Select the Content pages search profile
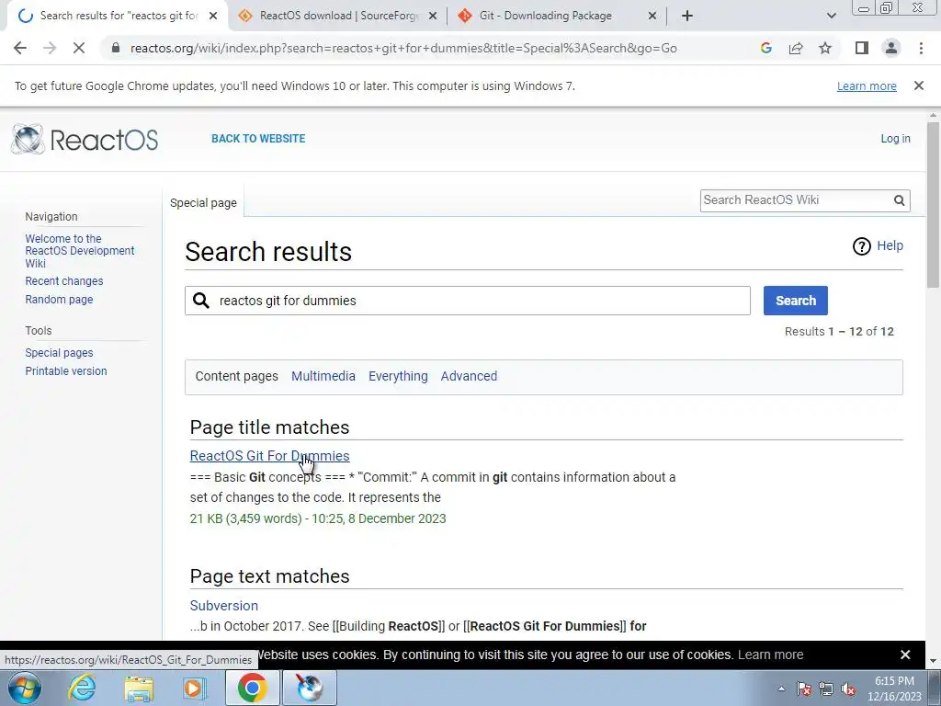Screen dimensions: 941x706 tap(236, 376)
